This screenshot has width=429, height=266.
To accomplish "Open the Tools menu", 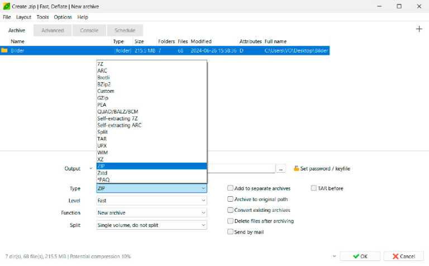I will [x=42, y=17].
